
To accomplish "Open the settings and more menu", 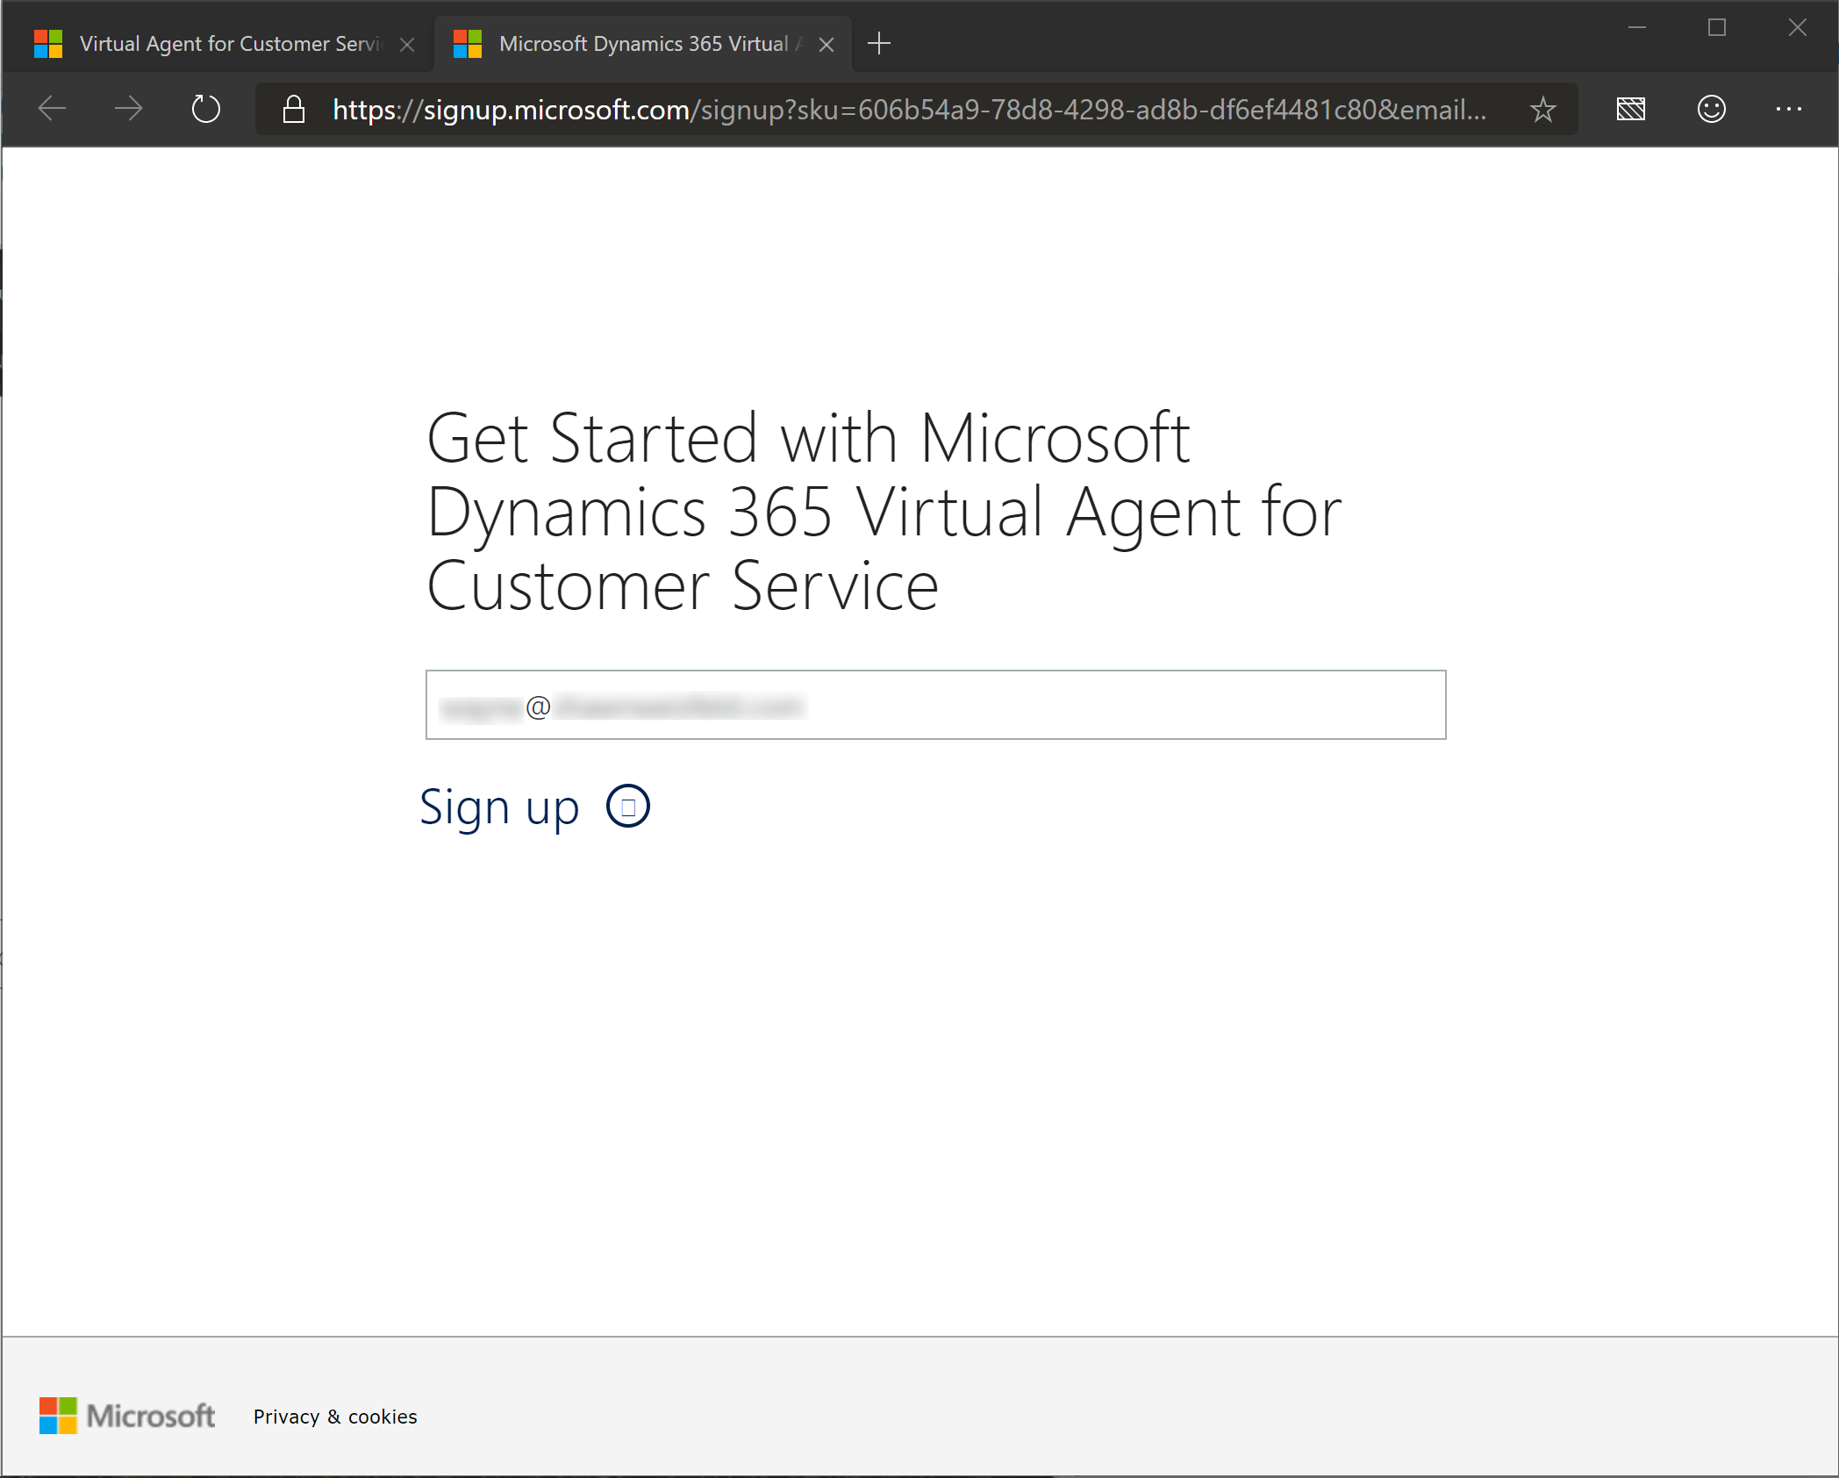I will point(1788,109).
